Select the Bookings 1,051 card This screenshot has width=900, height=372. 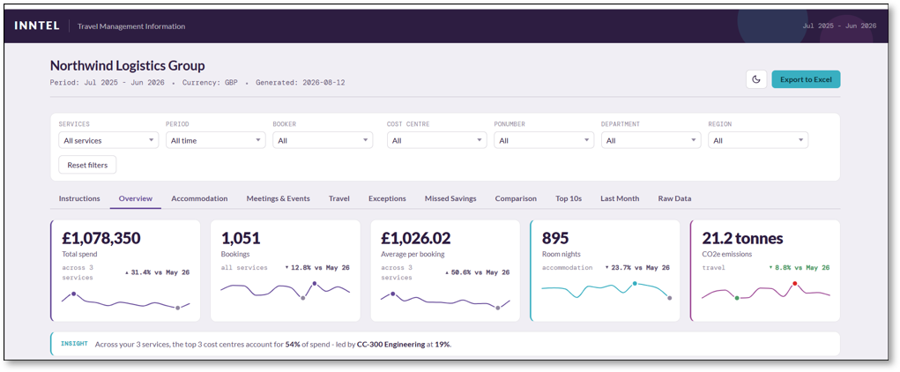(x=286, y=271)
